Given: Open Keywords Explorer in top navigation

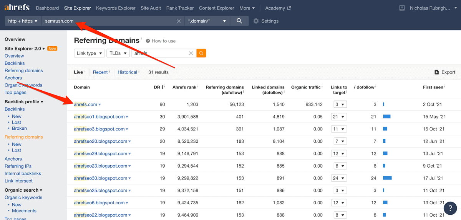Looking at the screenshot, I should 116,8.
